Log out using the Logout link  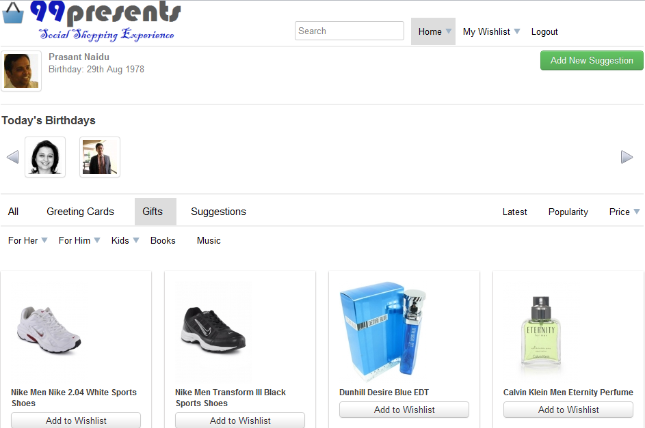(544, 31)
